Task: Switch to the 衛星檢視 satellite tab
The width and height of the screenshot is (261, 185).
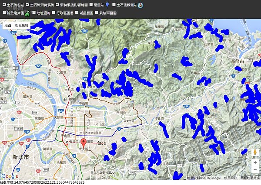Action: click(22, 26)
